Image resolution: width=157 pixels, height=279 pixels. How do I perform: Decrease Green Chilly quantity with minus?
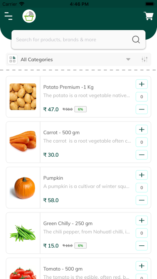142,246
